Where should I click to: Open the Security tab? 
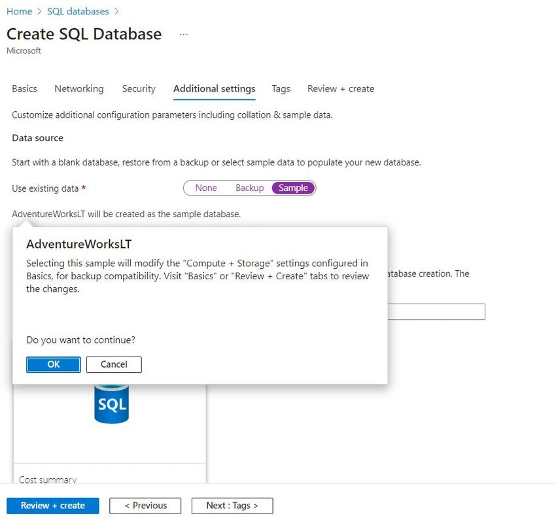(x=139, y=89)
